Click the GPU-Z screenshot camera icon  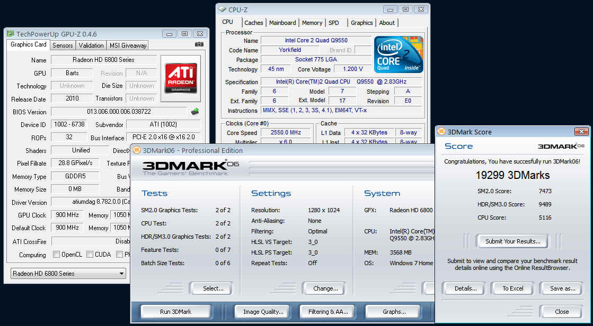pyautogui.click(x=199, y=44)
